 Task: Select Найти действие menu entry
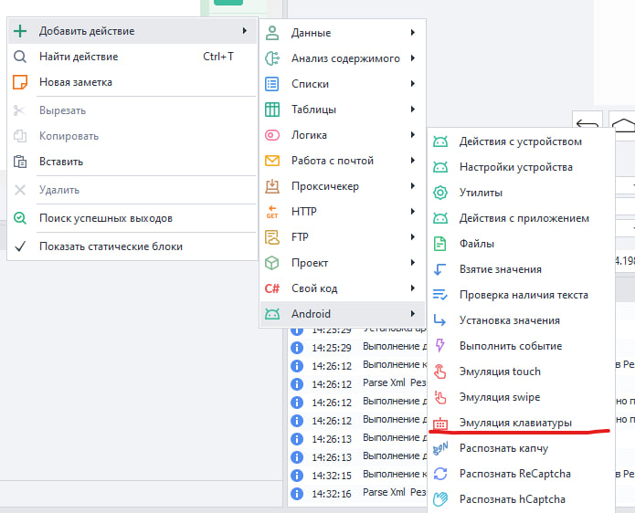click(132, 57)
